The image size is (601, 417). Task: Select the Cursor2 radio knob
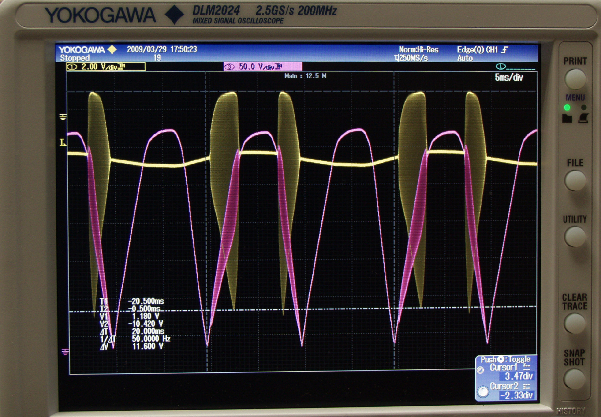click(x=483, y=392)
